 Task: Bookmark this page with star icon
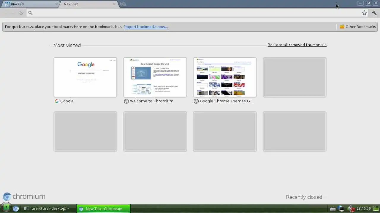tap(364, 13)
